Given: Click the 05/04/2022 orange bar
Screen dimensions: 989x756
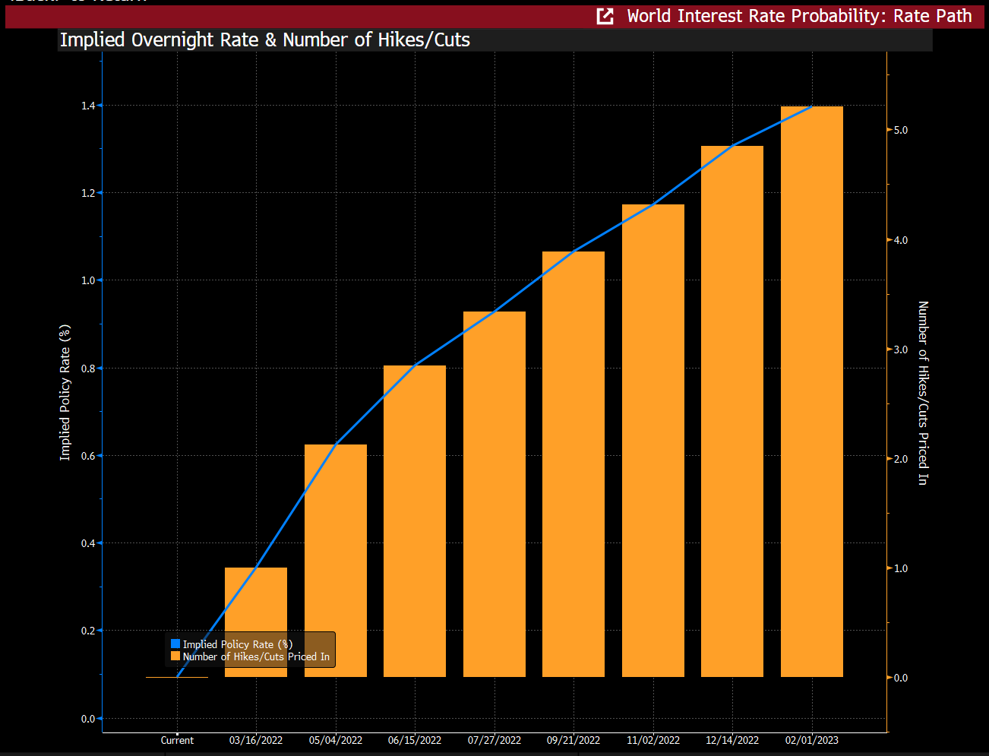Looking at the screenshot, I should pos(336,561).
